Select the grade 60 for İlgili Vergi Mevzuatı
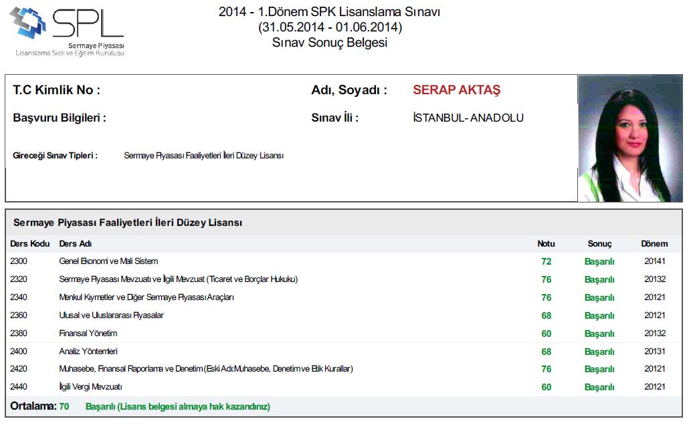 [546, 387]
